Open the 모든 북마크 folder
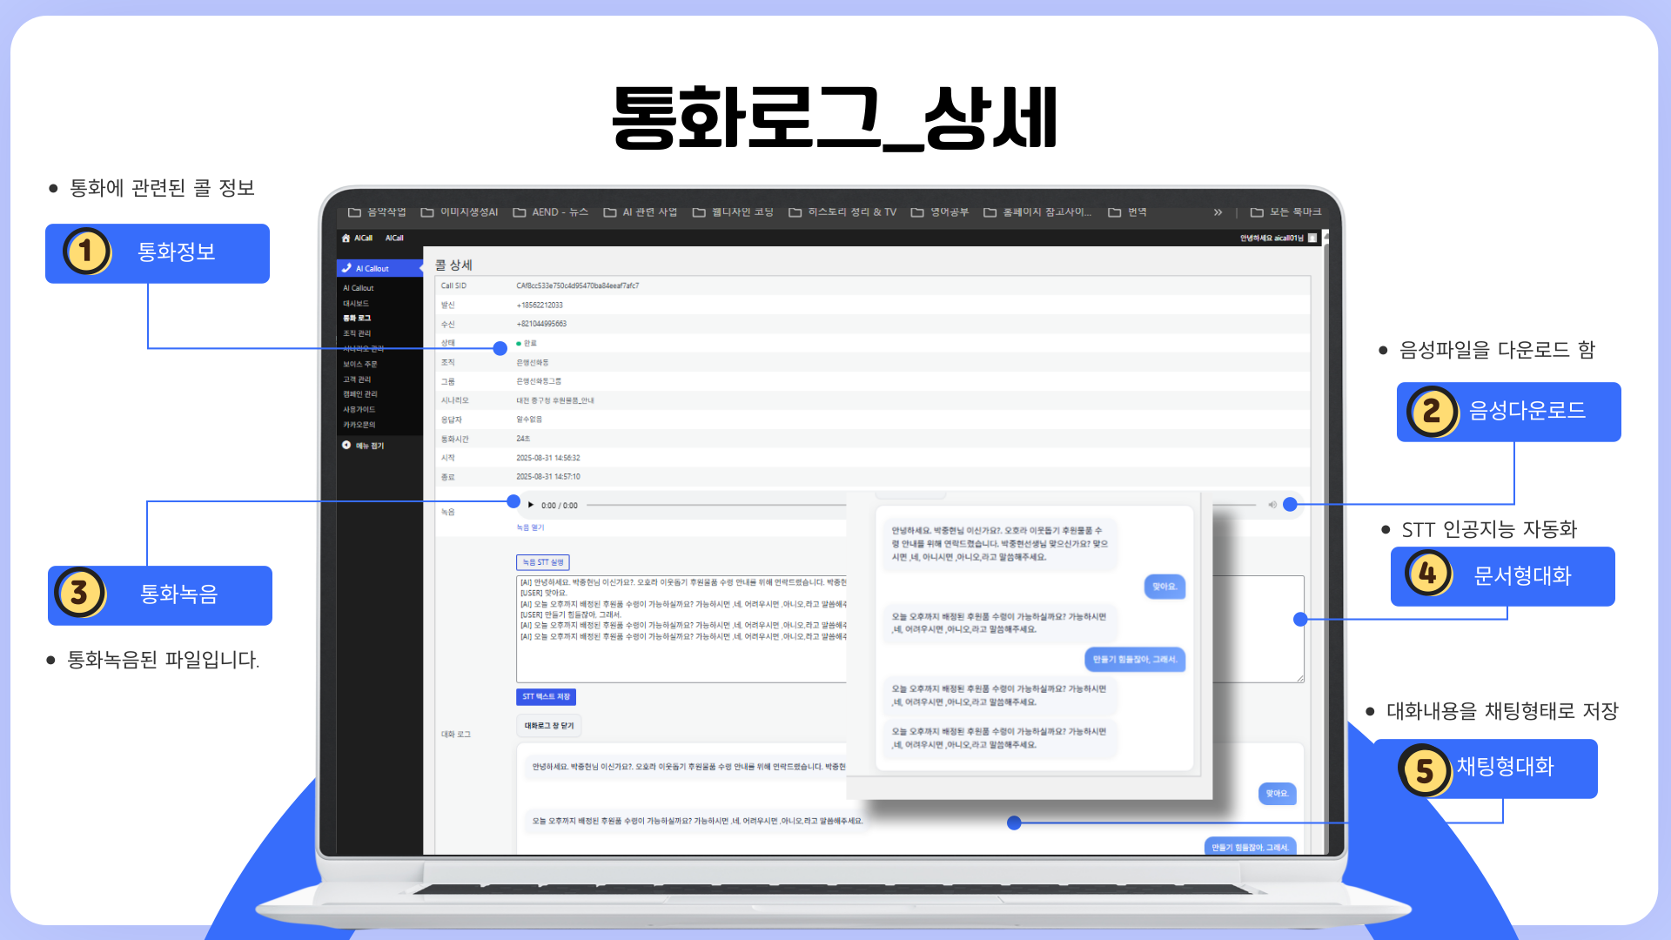 point(1285,212)
